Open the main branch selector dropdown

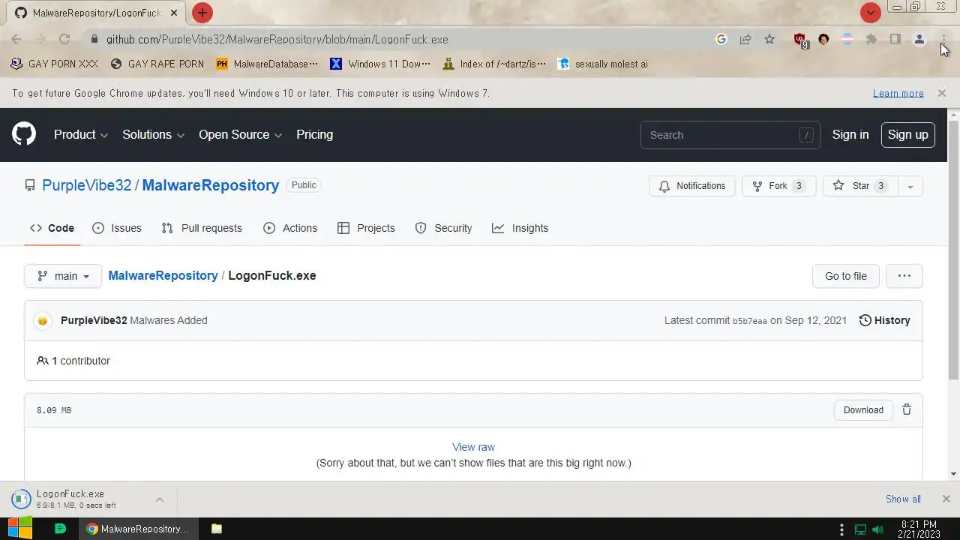(63, 276)
